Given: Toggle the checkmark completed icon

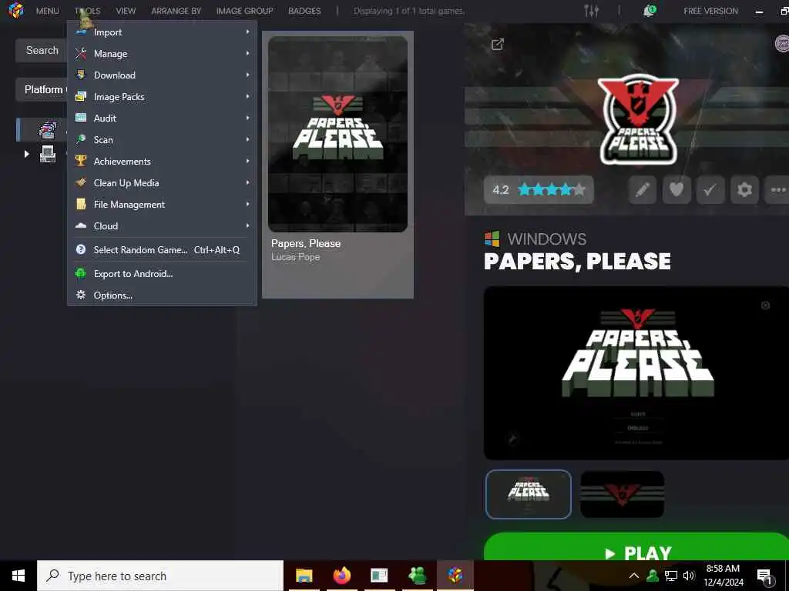Looking at the screenshot, I should 710,189.
